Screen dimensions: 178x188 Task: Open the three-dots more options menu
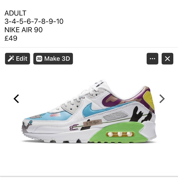point(152,59)
